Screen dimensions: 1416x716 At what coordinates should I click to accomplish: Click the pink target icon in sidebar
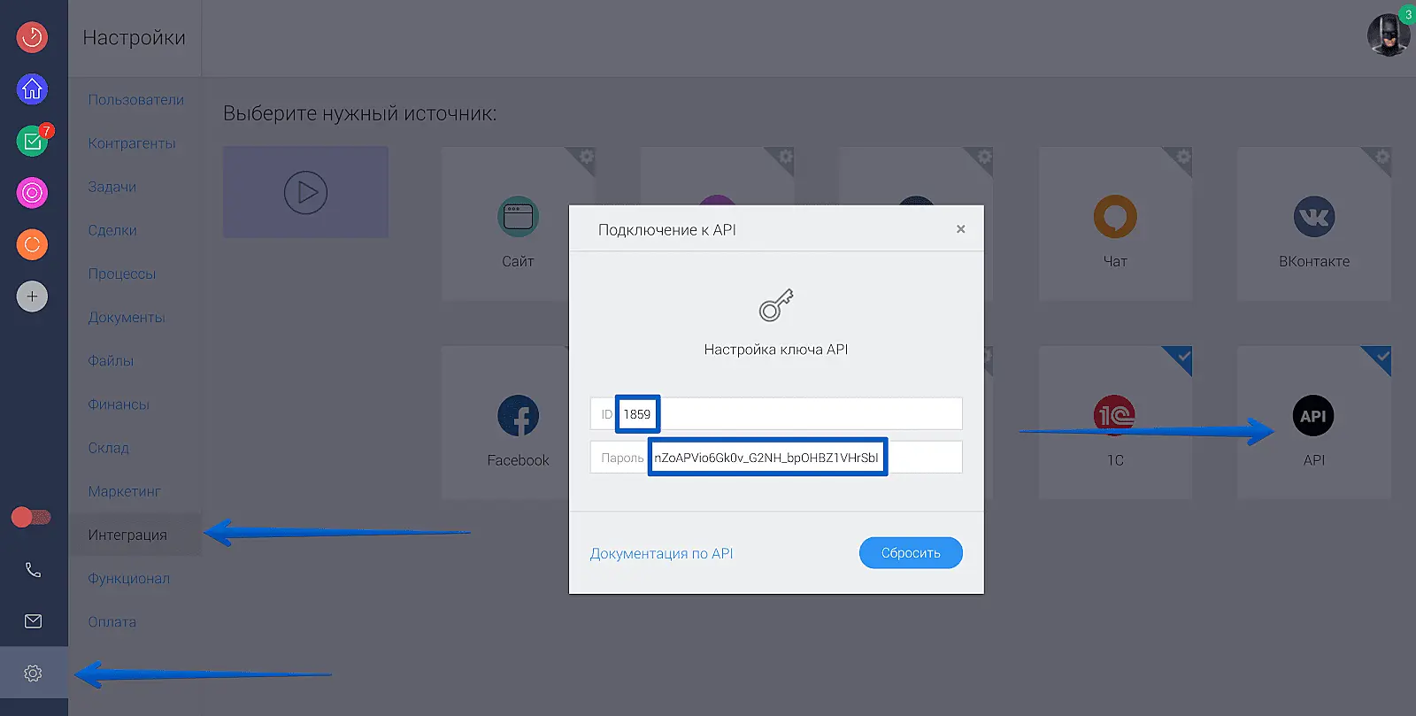click(32, 192)
